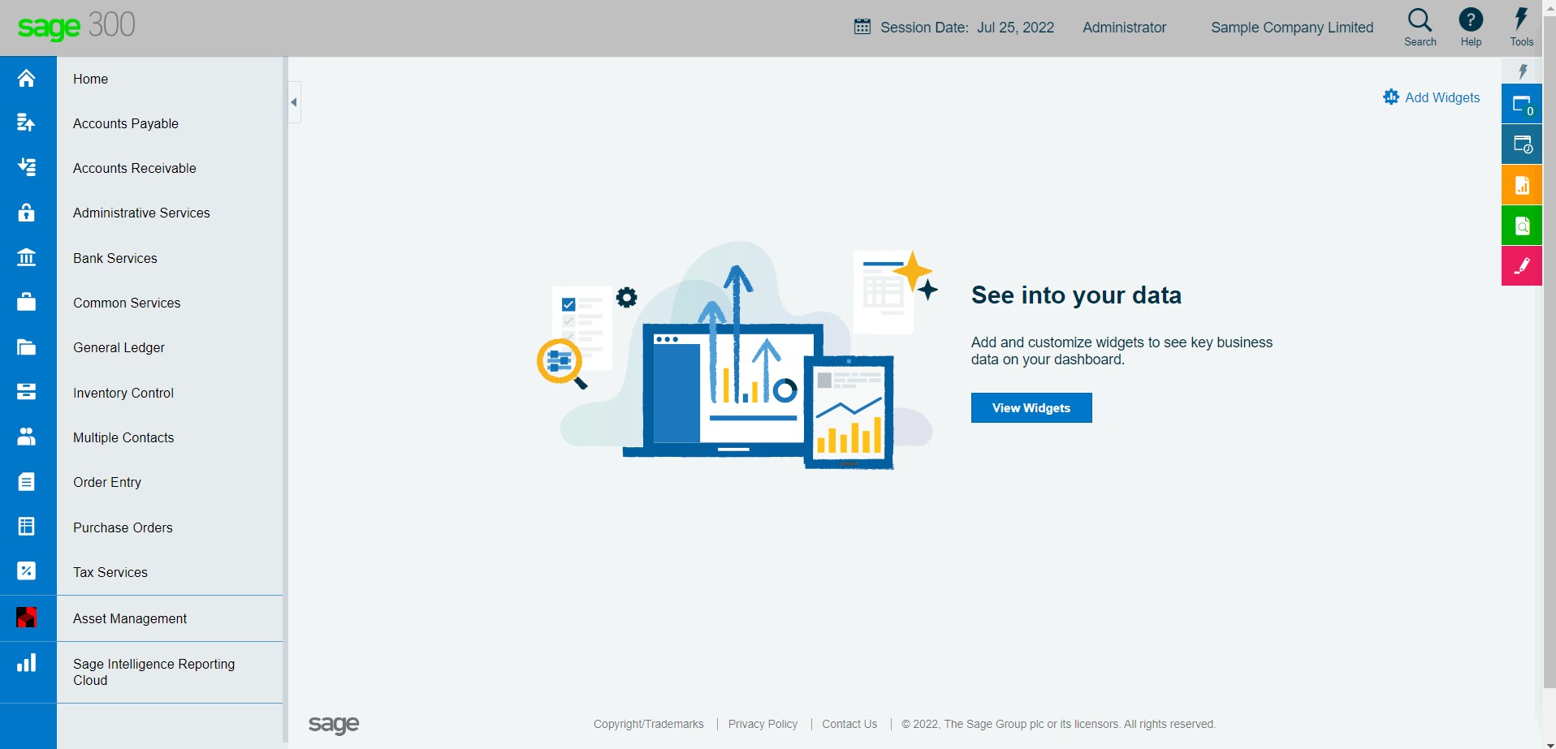This screenshot has height=749, width=1556.
Task: Open the Tax Services menu
Action: 110,572
